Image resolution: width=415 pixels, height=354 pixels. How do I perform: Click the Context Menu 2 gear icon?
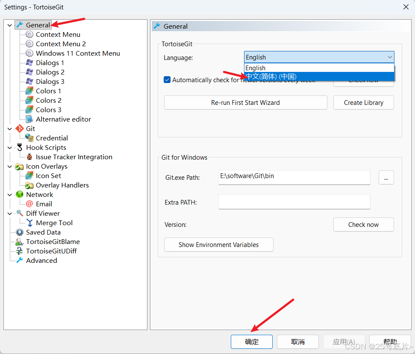(x=29, y=44)
